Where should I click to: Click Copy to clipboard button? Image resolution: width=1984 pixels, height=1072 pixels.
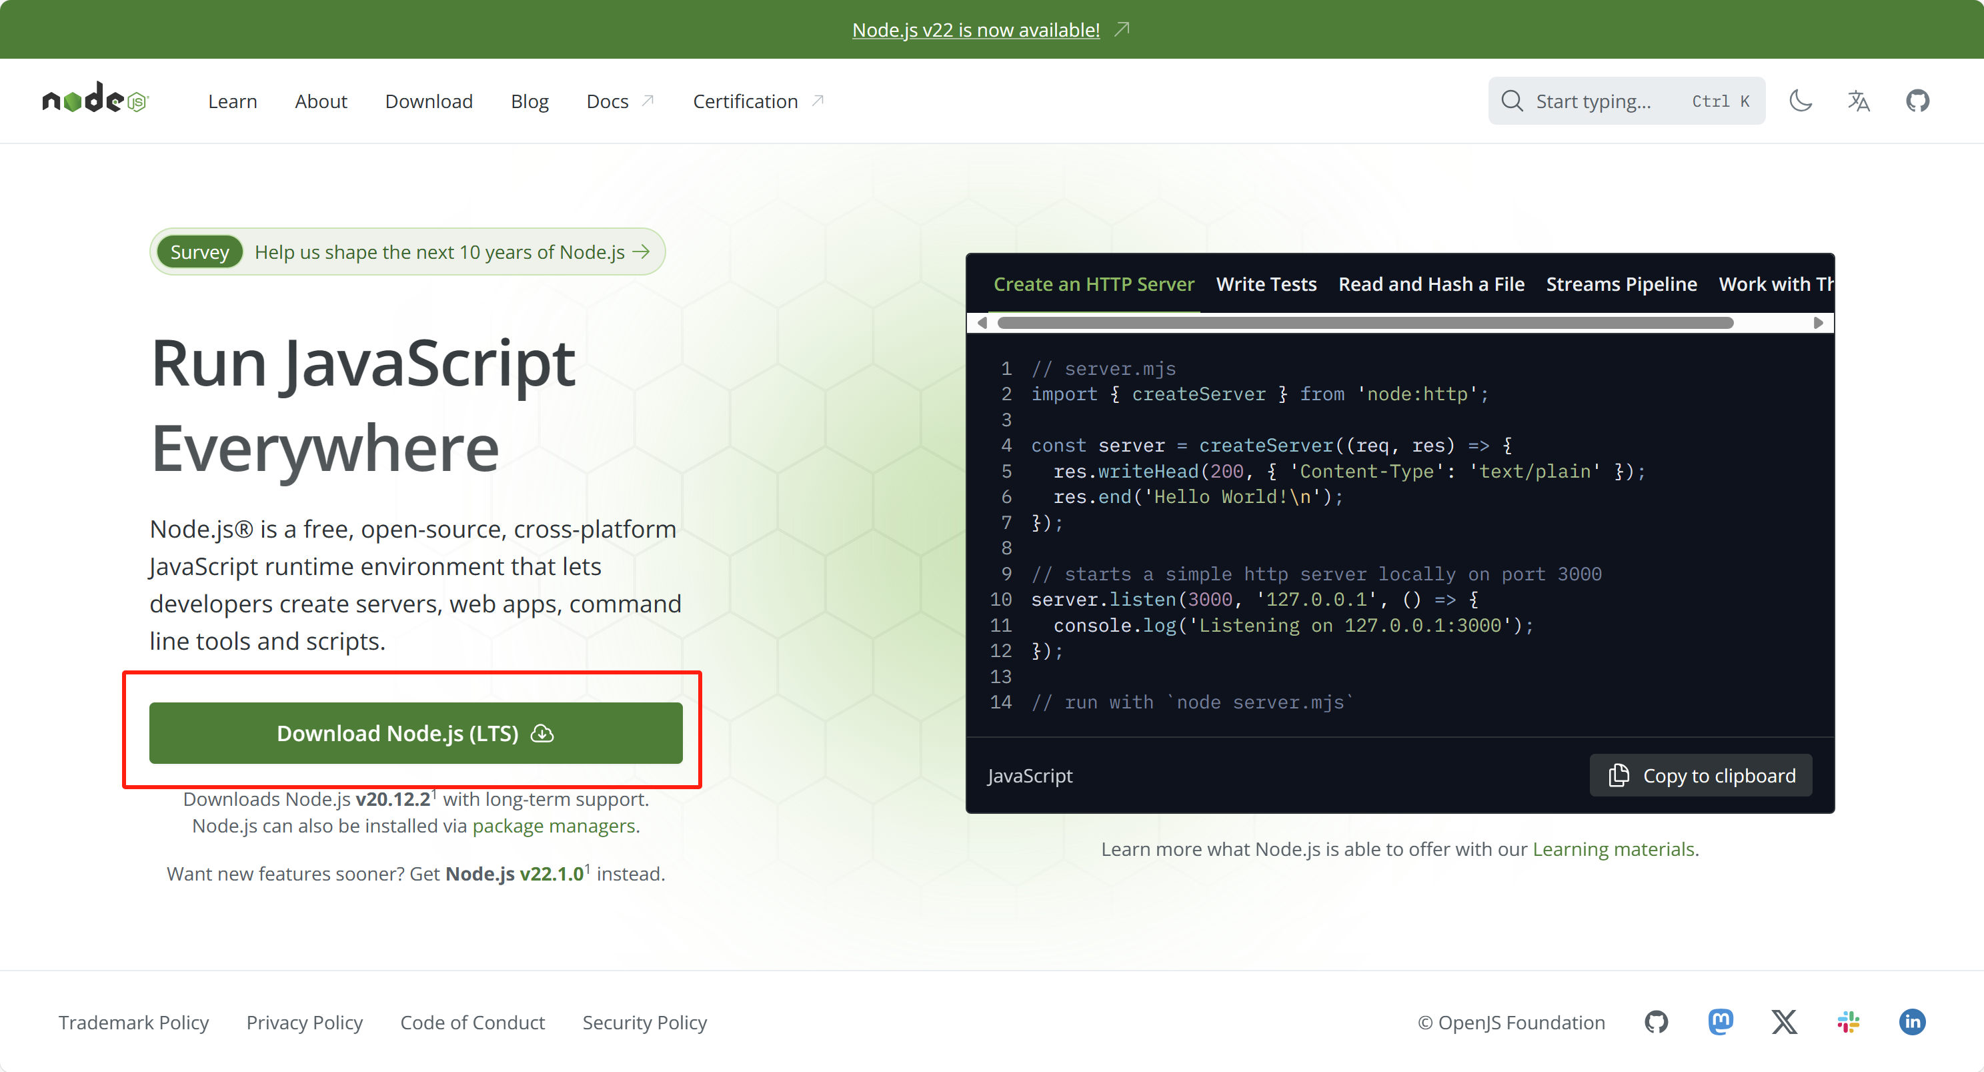(x=1701, y=774)
